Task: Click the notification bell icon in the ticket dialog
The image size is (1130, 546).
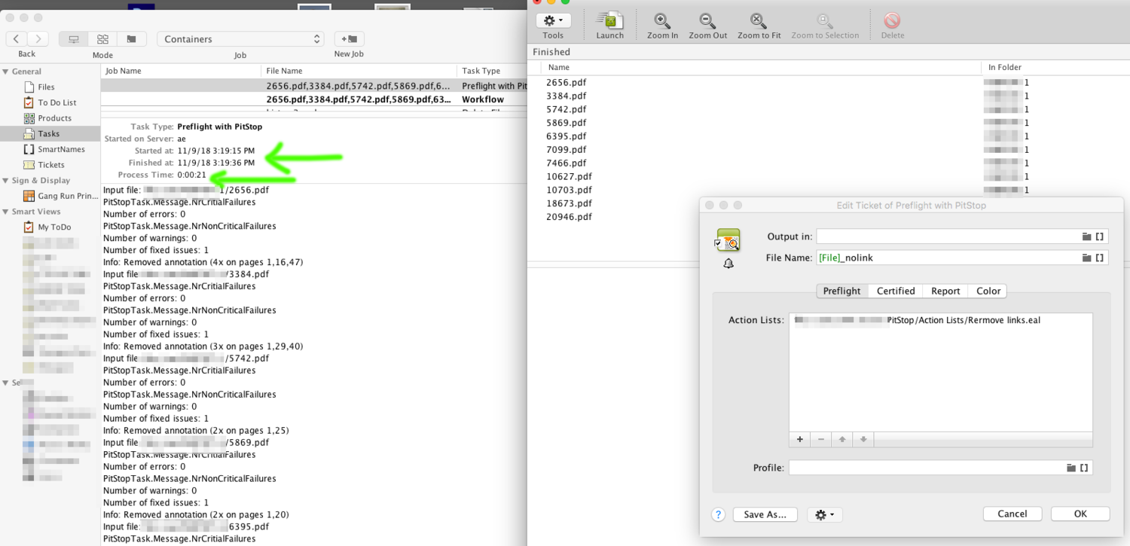Action: [728, 264]
